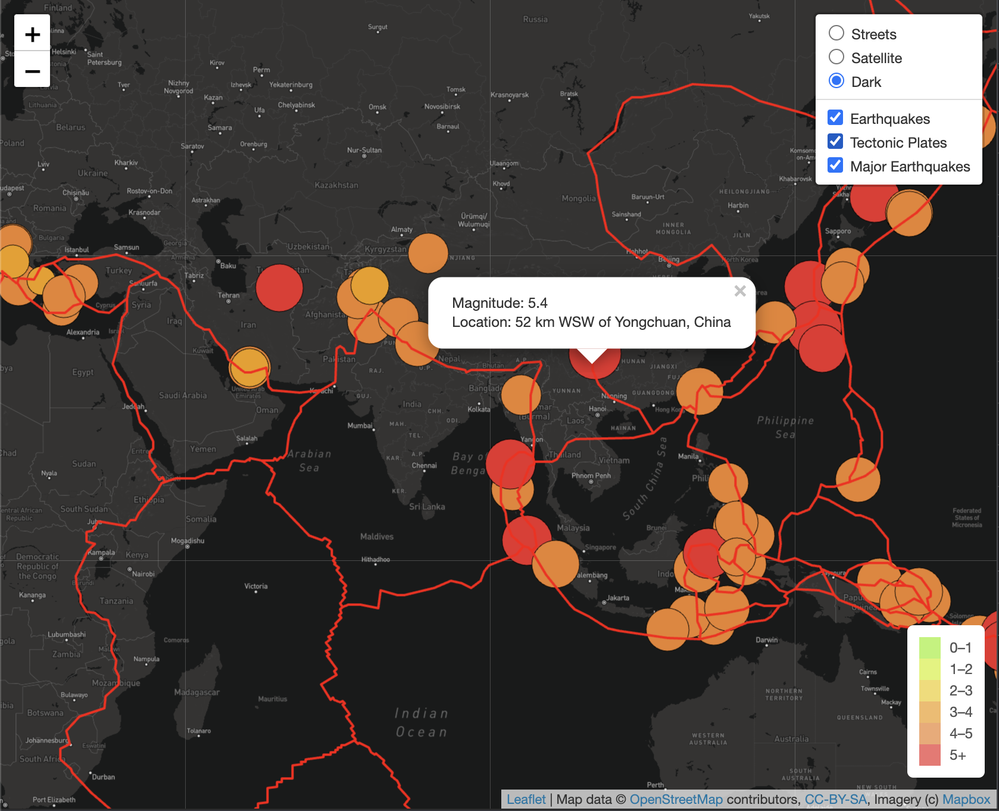Click the 'Novosibirsk' city label
This screenshot has width=999, height=811.
pyautogui.click(x=442, y=107)
